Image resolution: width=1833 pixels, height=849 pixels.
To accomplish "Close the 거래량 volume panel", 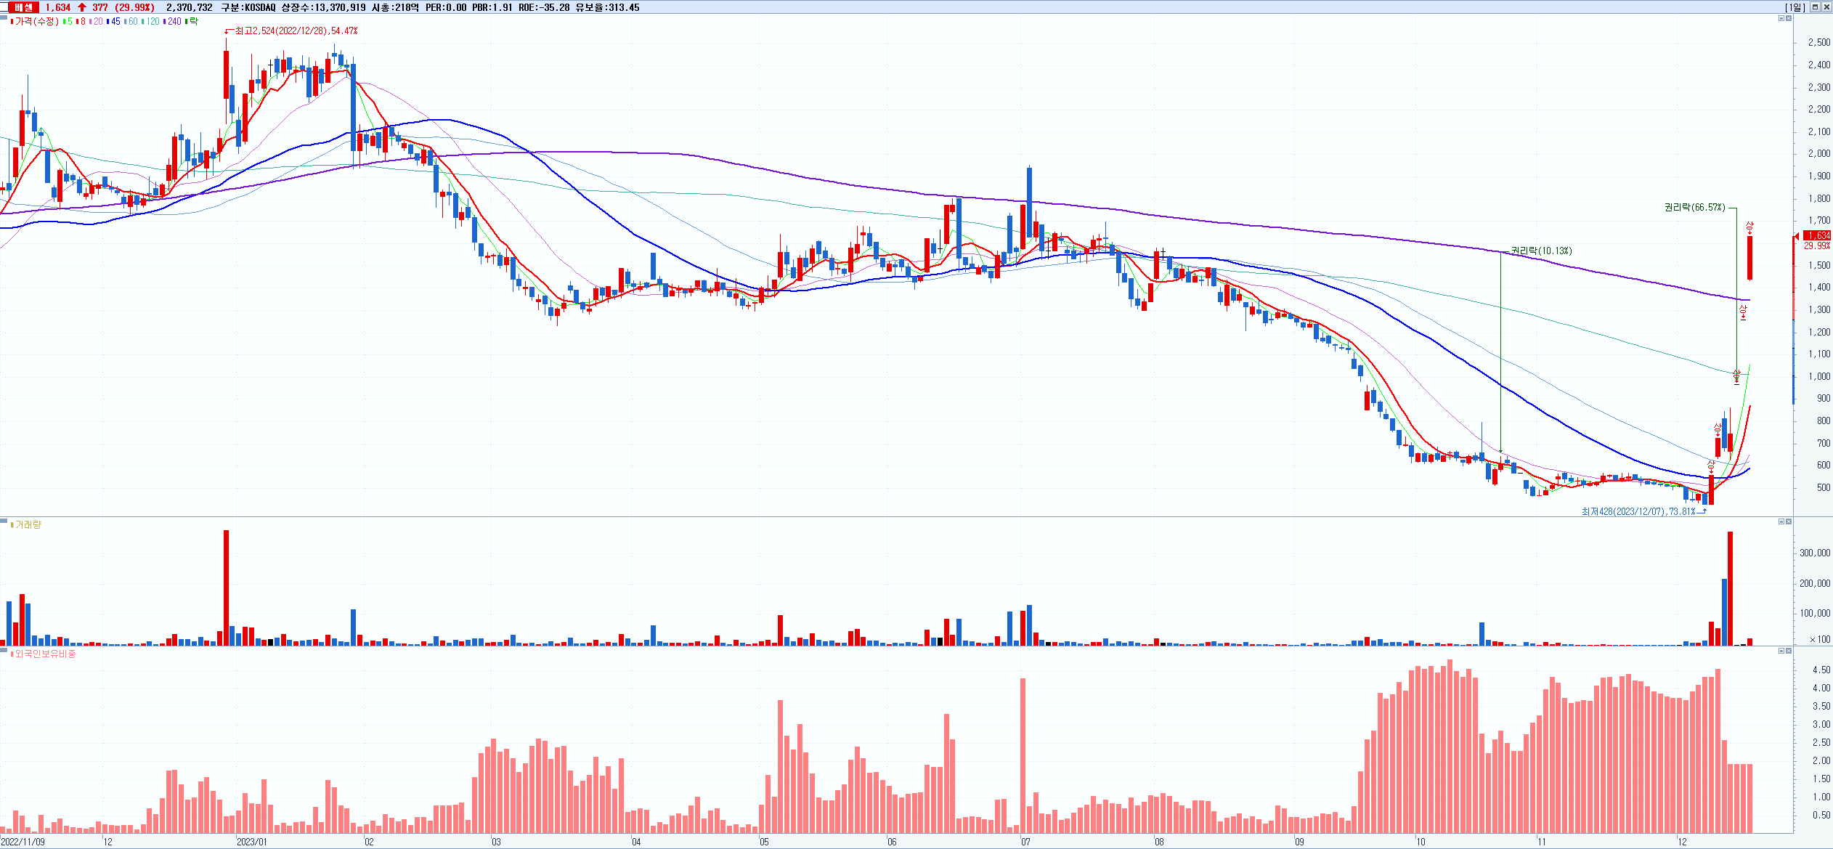I will coord(1789,521).
